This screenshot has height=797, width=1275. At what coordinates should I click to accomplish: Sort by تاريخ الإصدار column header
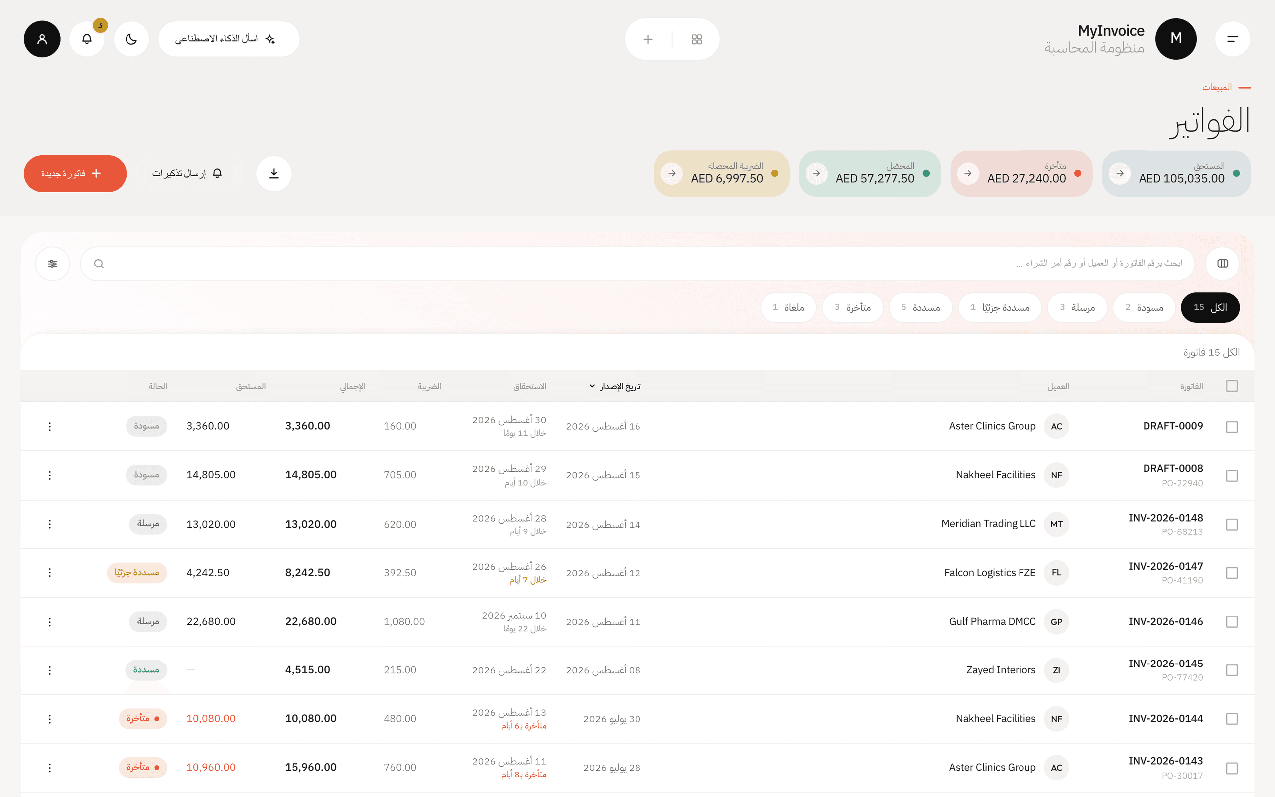coord(615,387)
